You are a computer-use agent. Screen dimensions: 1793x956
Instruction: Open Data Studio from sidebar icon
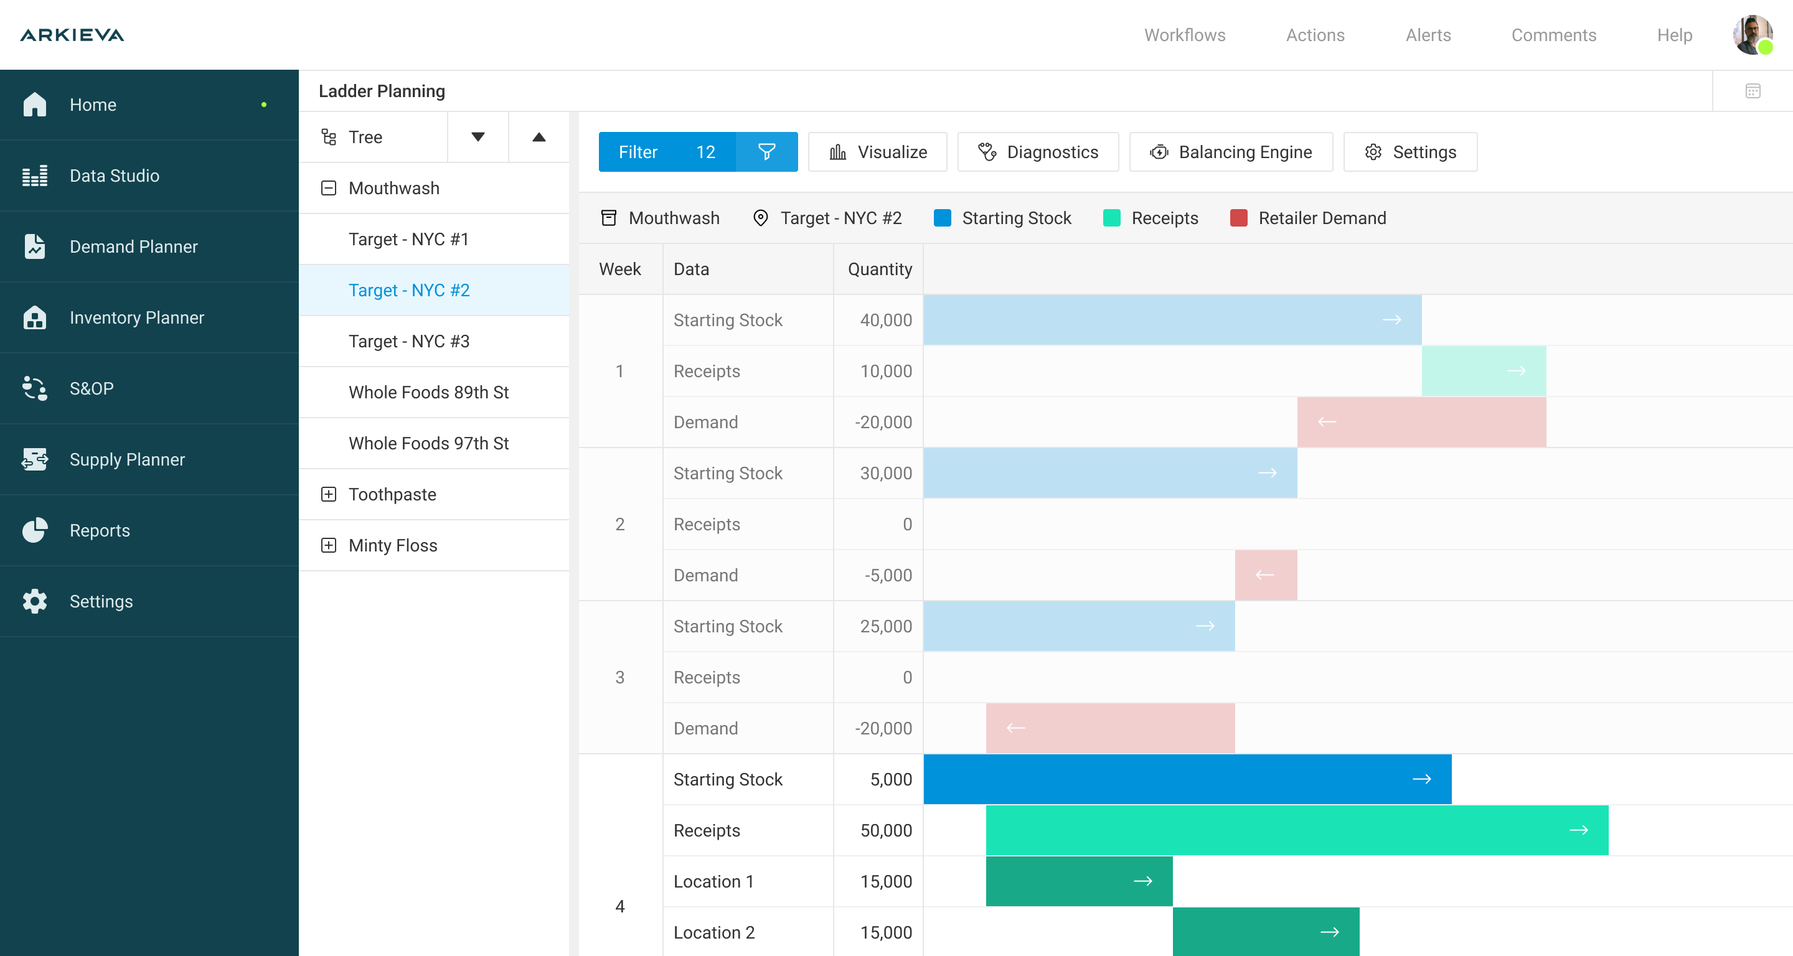pyautogui.click(x=34, y=176)
